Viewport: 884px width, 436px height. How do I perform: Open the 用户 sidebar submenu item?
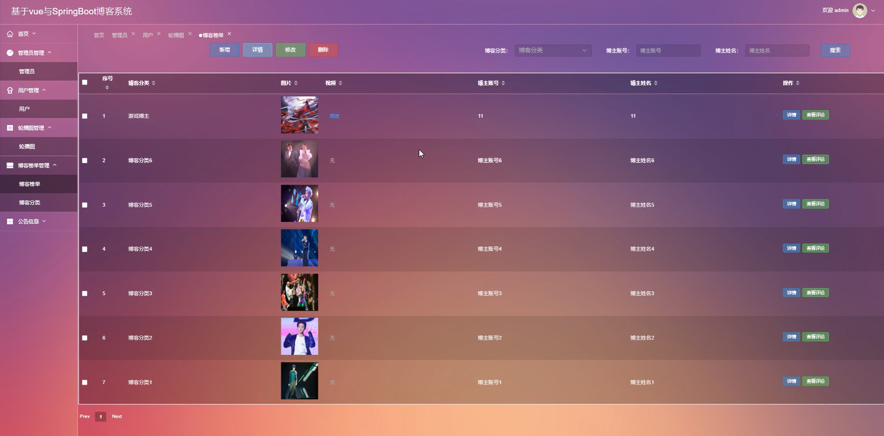pyautogui.click(x=39, y=109)
